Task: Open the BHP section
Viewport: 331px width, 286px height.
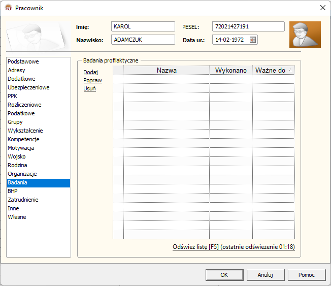Action: coord(13,191)
